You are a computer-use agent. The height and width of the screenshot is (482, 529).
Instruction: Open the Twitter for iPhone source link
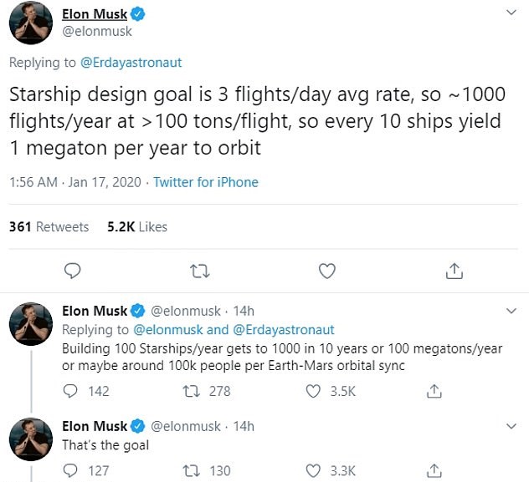coord(206,182)
